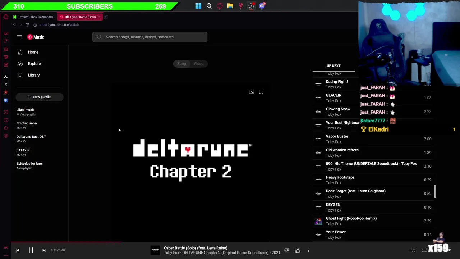Open GX Control speedometer icon in sidebar
Screen dimensions: 460x259
[x=6, y=41]
